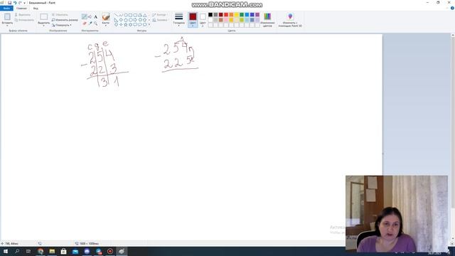Screen dimensions: 455x256
Task: Activate the Color 1 selector
Action: (x=193, y=20)
